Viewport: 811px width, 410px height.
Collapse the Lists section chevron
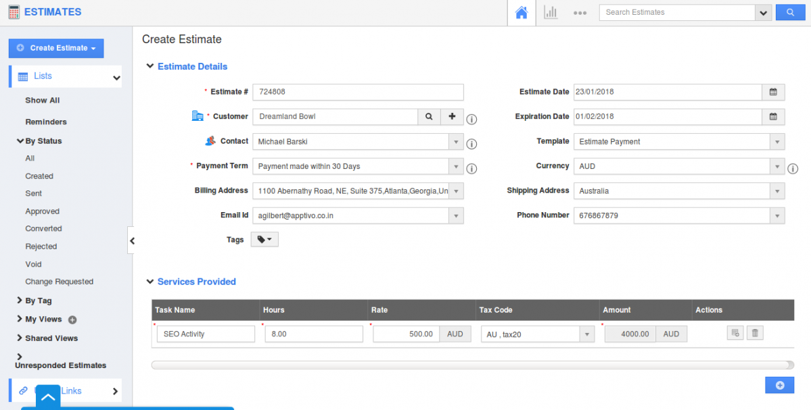[116, 78]
